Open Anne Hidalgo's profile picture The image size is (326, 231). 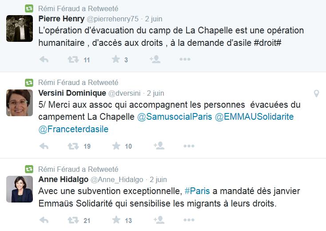(x=20, y=189)
